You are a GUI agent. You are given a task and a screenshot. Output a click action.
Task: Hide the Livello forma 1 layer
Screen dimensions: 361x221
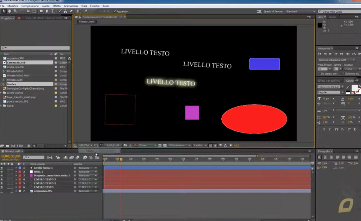[2, 168]
